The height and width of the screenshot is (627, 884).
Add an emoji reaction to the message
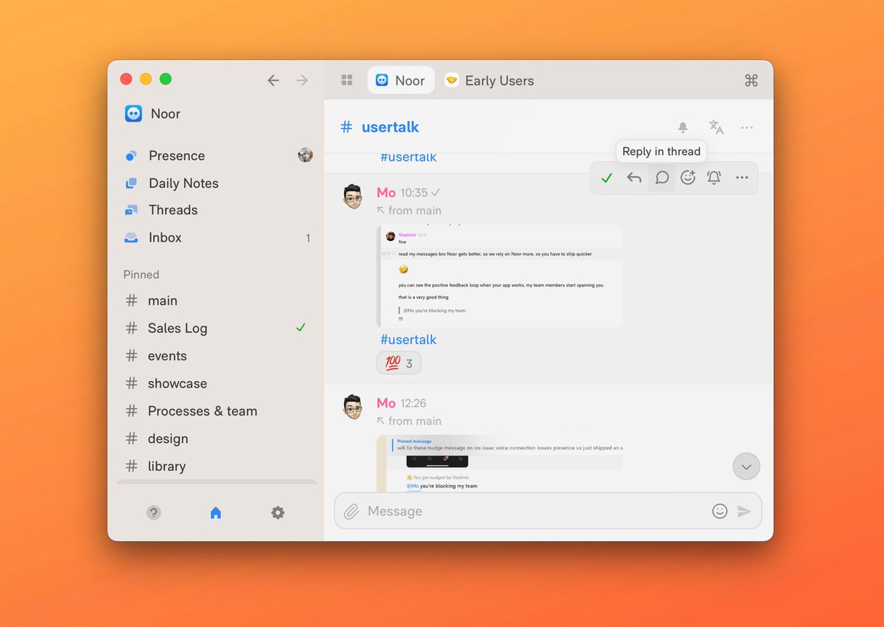pyautogui.click(x=688, y=178)
